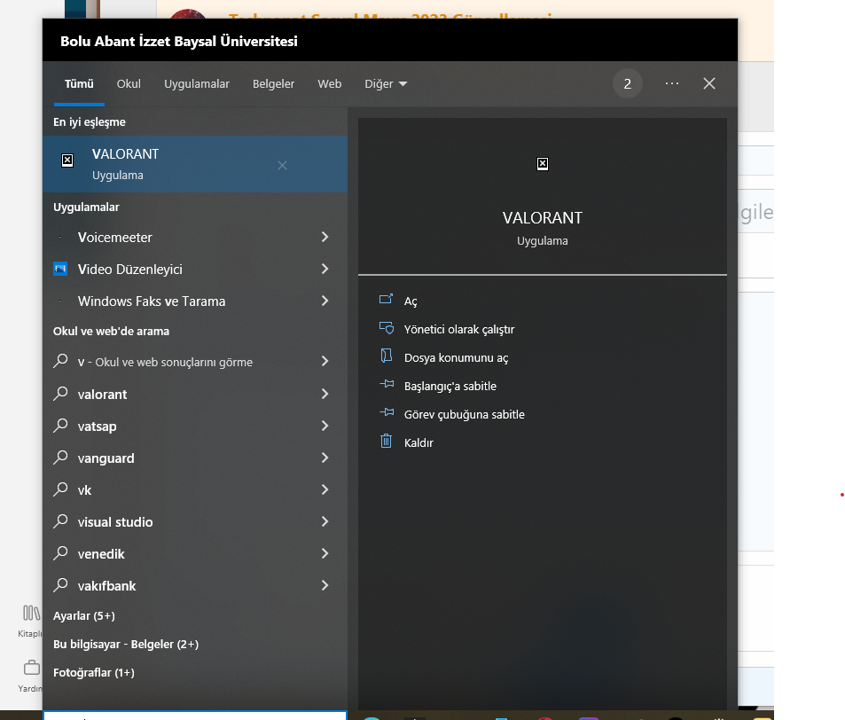Click the taskbar search input field
The width and height of the screenshot is (845, 720).
(x=195, y=716)
